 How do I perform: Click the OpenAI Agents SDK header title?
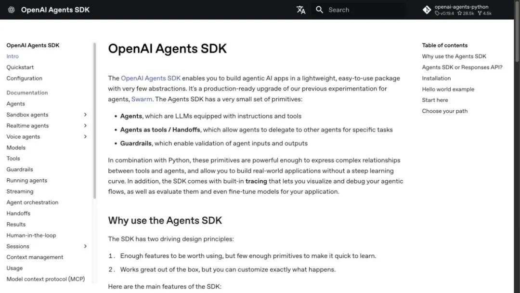click(55, 10)
